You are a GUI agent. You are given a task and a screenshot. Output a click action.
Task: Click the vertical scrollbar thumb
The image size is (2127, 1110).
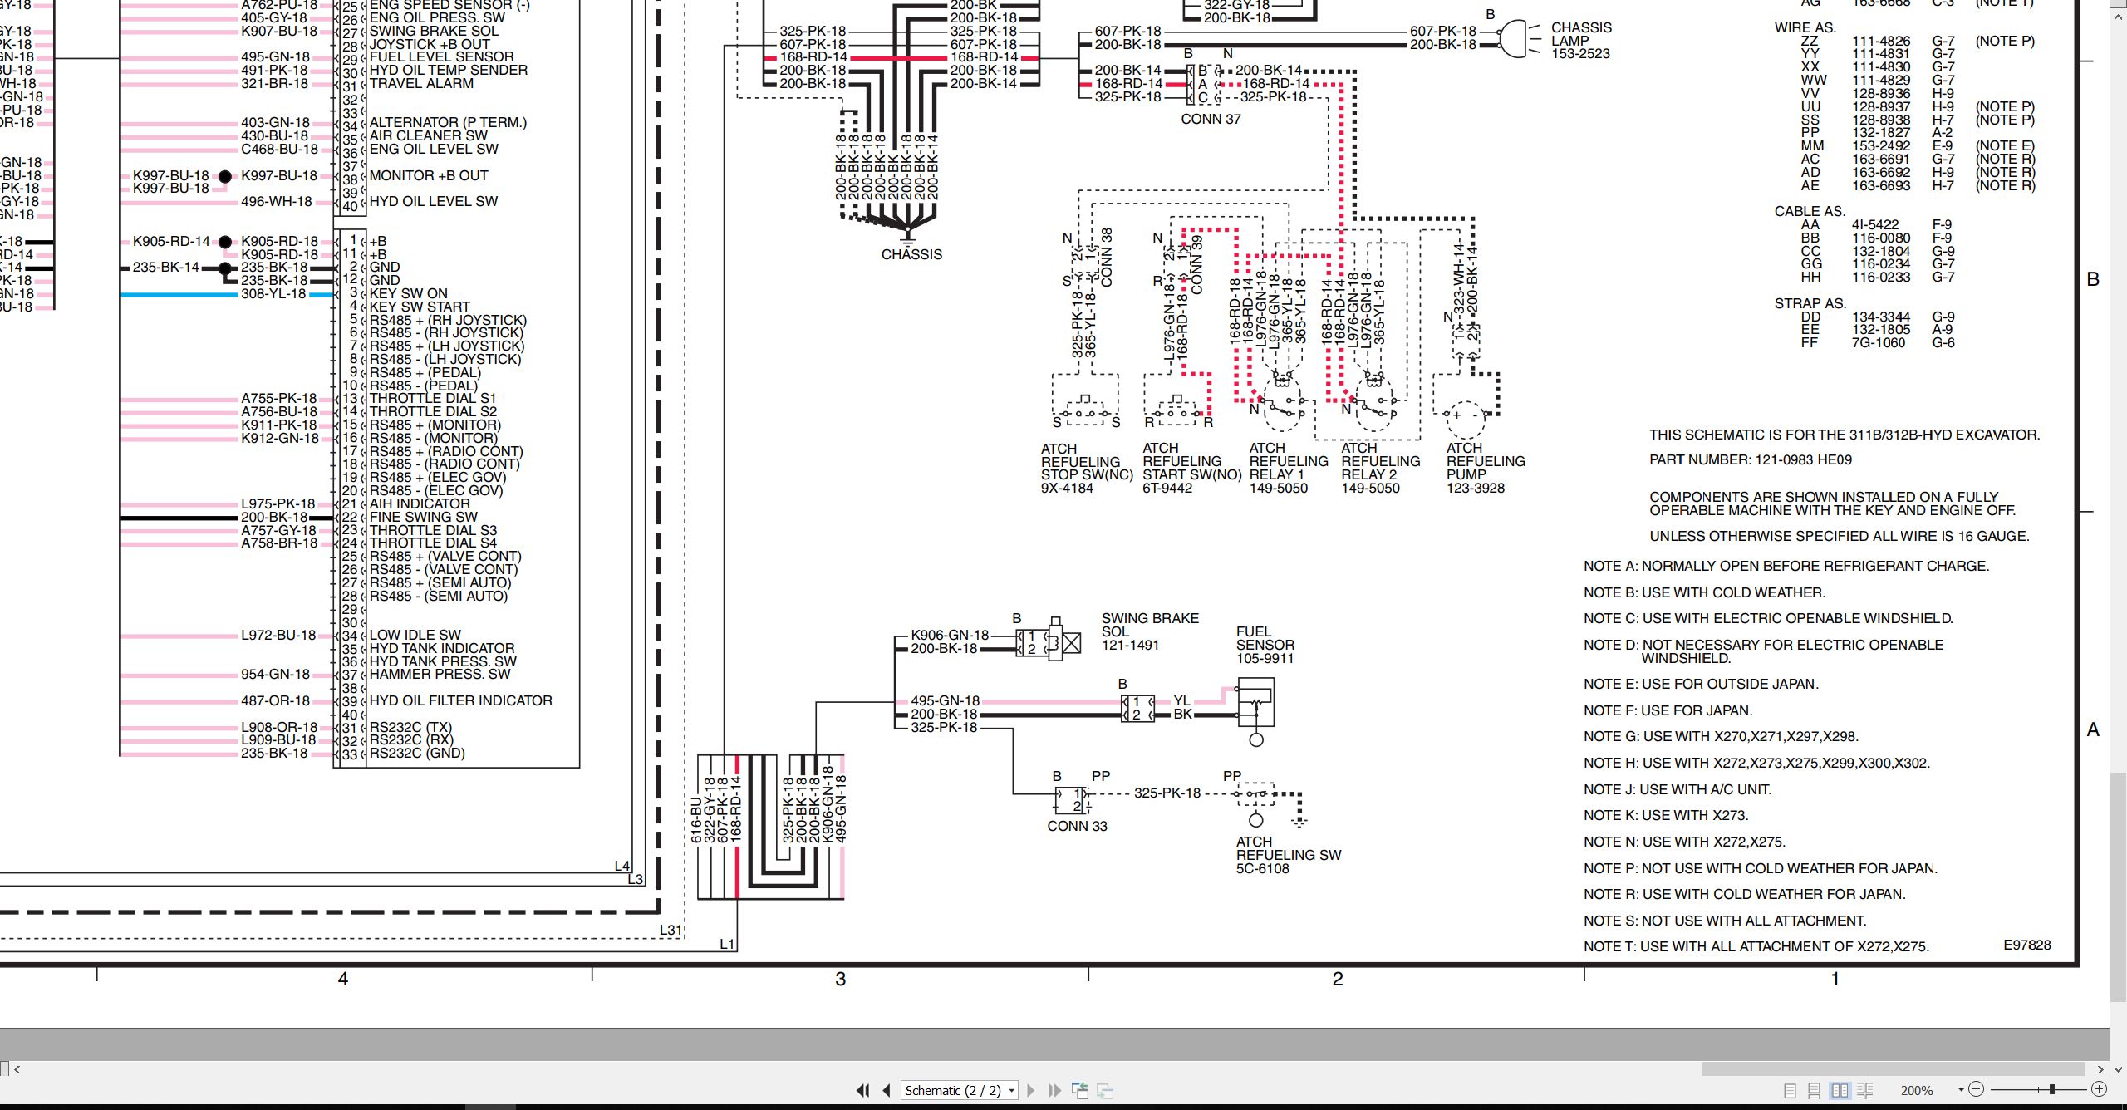tap(2118, 887)
